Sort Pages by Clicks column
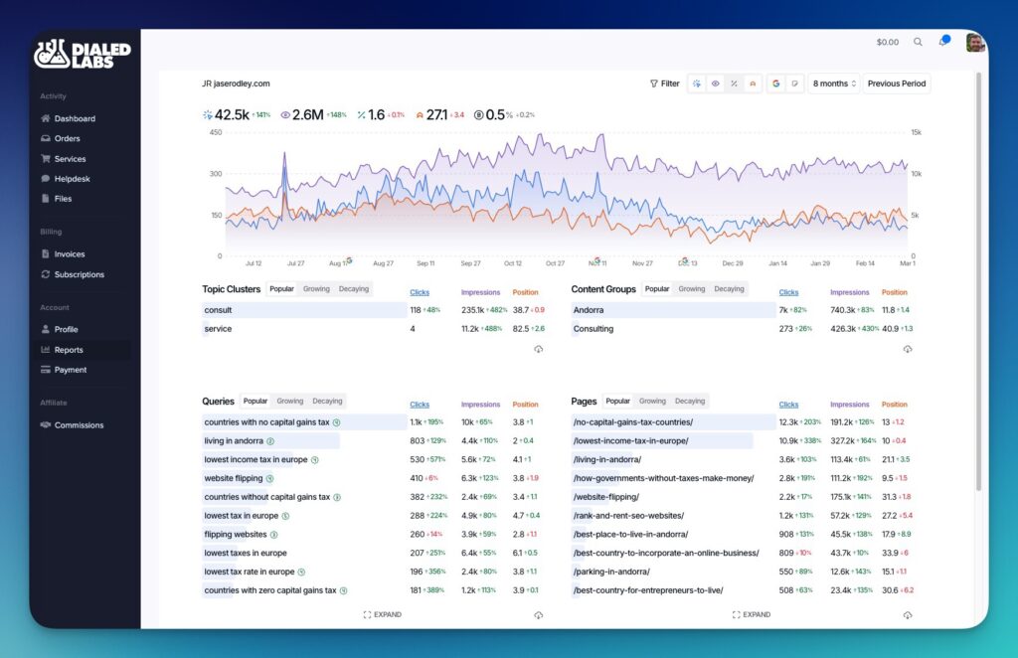1018x658 pixels. (788, 405)
